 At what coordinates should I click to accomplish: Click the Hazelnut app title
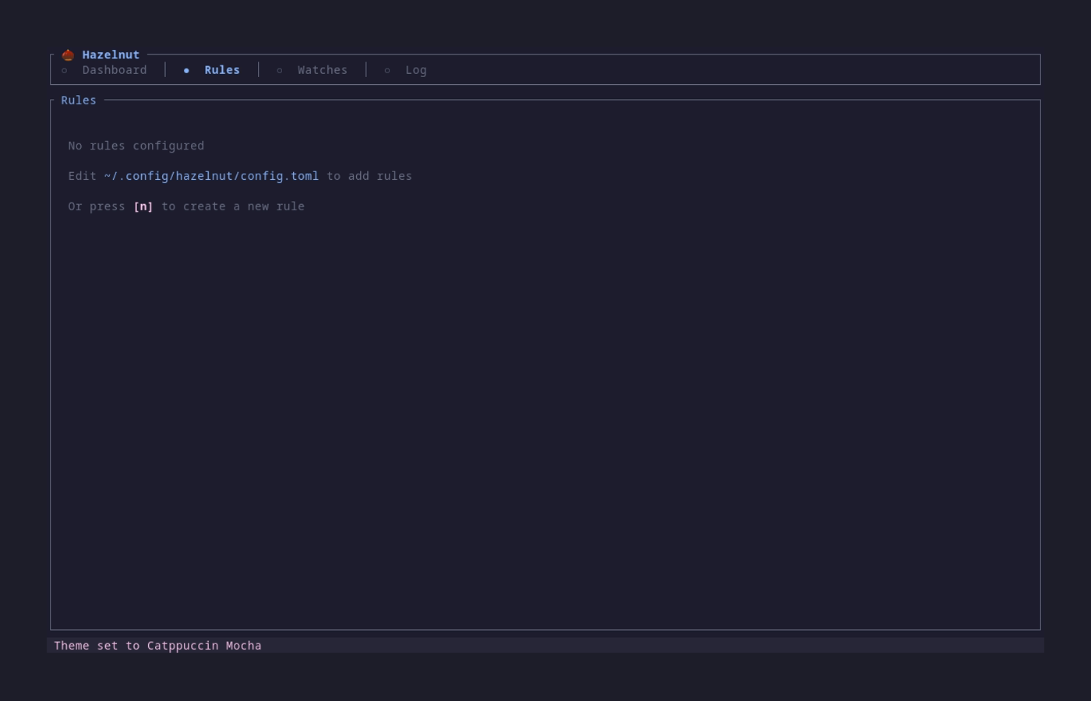click(x=110, y=55)
